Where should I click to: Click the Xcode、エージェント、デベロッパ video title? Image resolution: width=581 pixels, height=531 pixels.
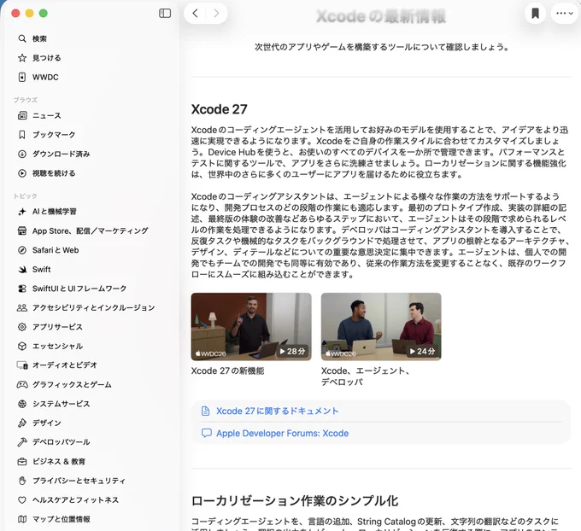coord(366,376)
